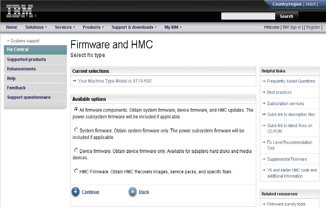This screenshot has width=326, height=207.
Task: Open the Services dropdown menu
Action: tap(65, 27)
